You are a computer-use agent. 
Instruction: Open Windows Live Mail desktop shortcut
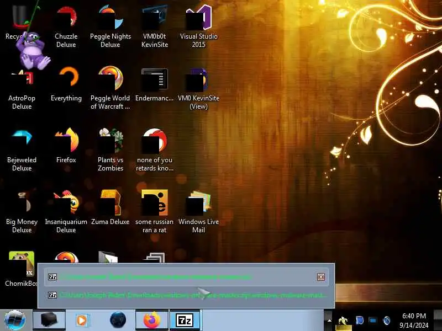[199, 212]
